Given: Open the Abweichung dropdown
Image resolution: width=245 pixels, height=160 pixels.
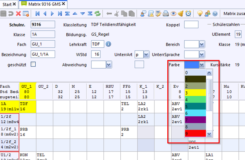Looking at the screenshot, I should click(109, 65).
